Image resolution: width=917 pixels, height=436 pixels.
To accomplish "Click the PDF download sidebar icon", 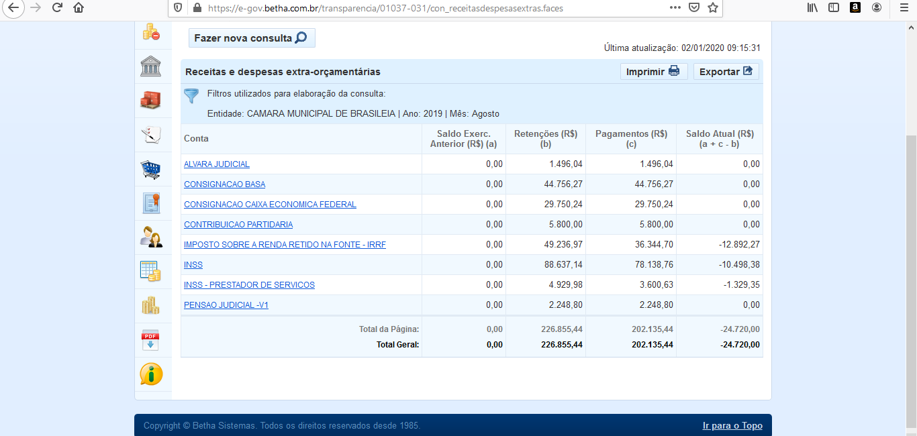I will point(151,341).
